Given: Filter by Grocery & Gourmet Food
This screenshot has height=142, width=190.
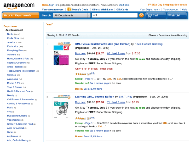Looking at the screenshot, I should [x=20, y=124].
